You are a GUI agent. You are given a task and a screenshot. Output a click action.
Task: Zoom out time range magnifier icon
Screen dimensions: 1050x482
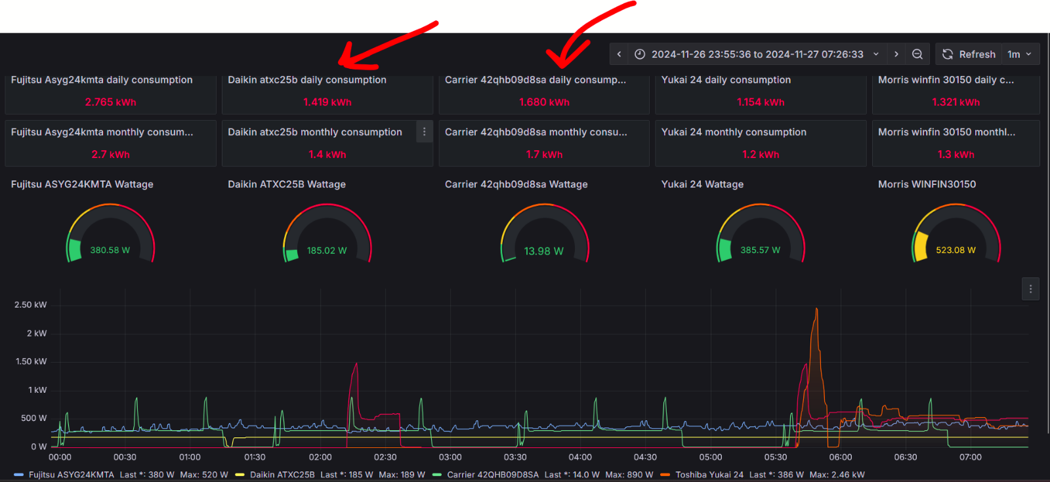pyautogui.click(x=917, y=54)
